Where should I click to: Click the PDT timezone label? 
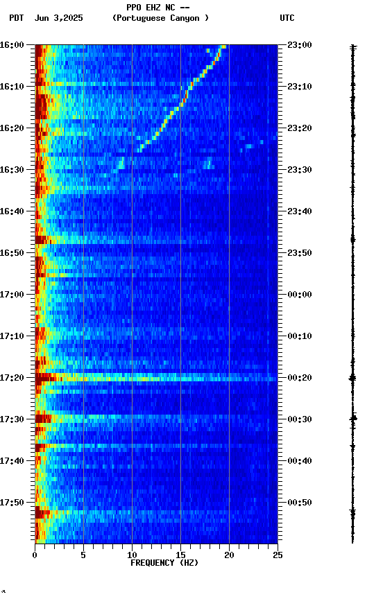tap(17, 18)
